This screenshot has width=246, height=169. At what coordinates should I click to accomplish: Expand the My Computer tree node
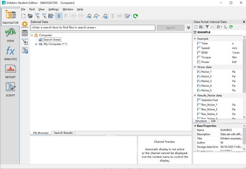tap(36, 44)
